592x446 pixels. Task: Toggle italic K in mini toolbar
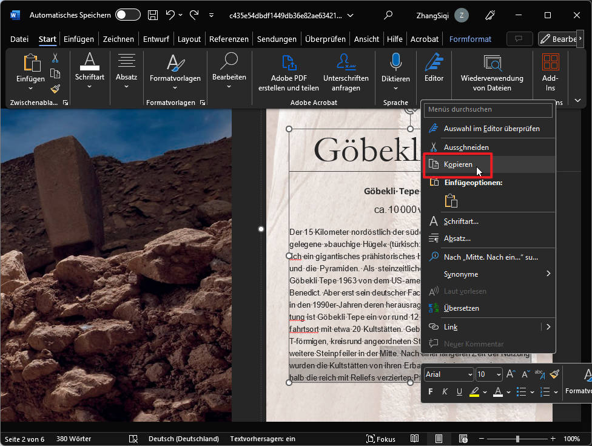click(445, 391)
